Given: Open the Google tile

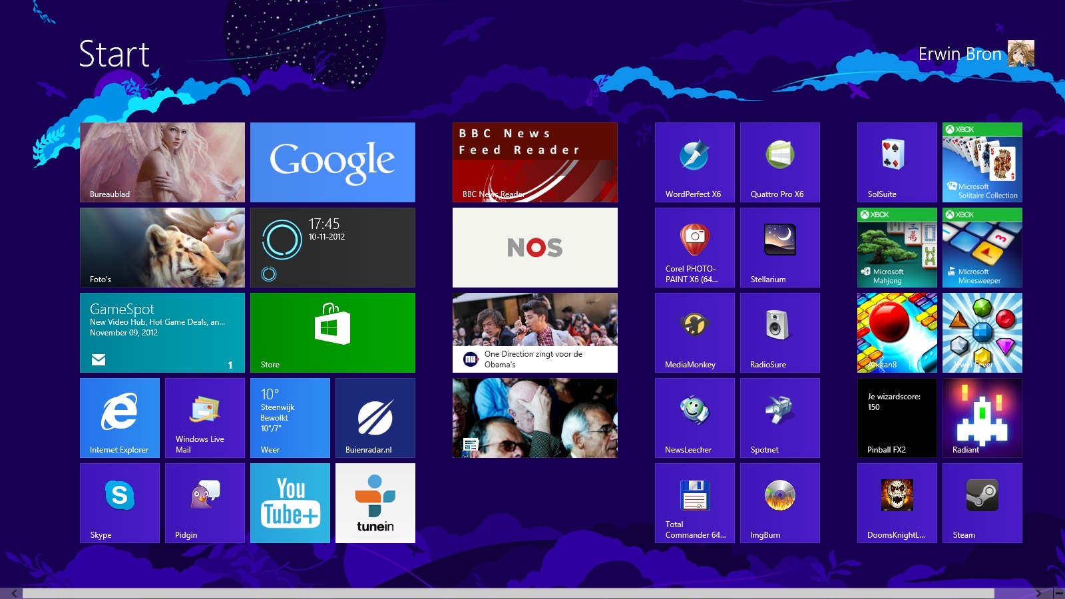Looking at the screenshot, I should [x=333, y=162].
